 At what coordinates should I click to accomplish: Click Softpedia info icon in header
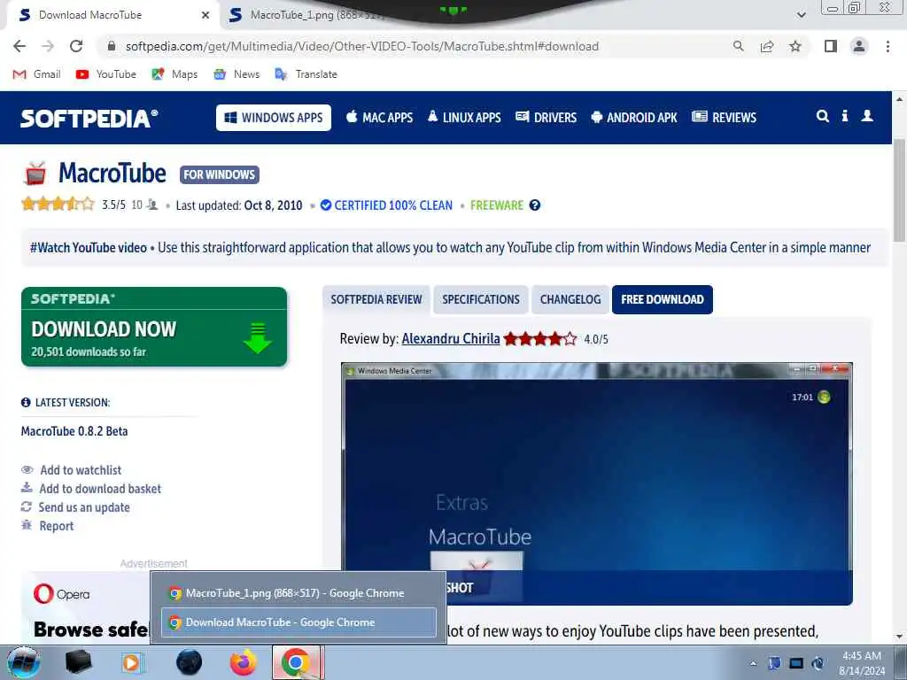tap(844, 116)
